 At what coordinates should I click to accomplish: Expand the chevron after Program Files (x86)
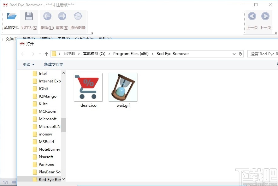(x=152, y=54)
